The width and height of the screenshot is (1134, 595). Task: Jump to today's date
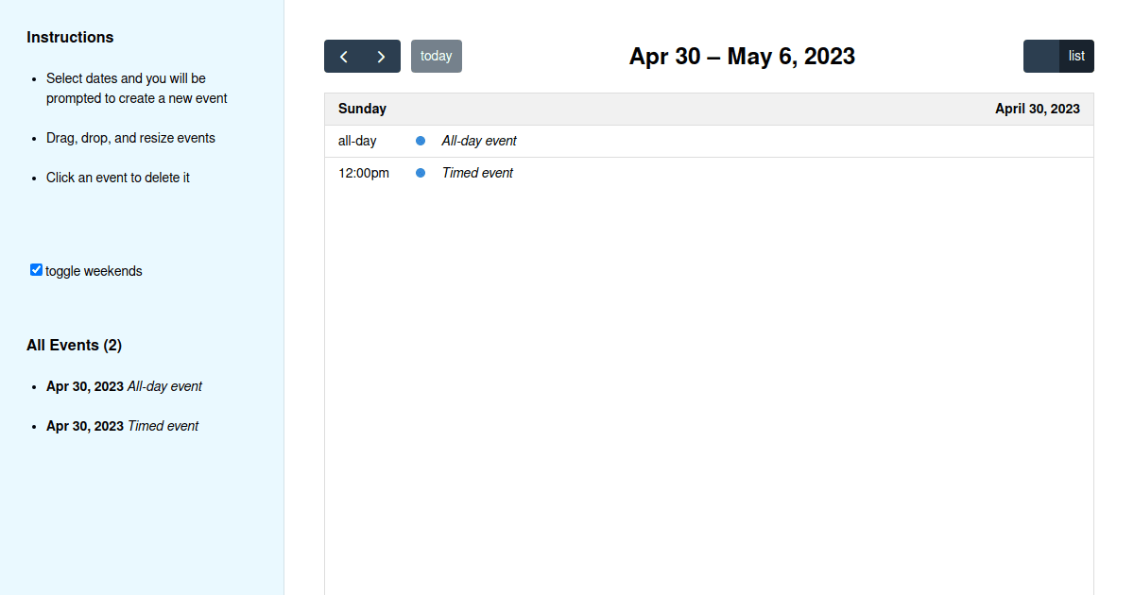pos(436,56)
